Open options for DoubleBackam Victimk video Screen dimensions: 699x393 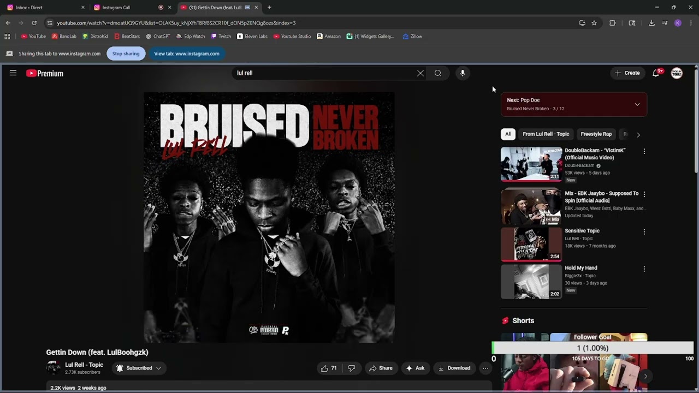644,151
